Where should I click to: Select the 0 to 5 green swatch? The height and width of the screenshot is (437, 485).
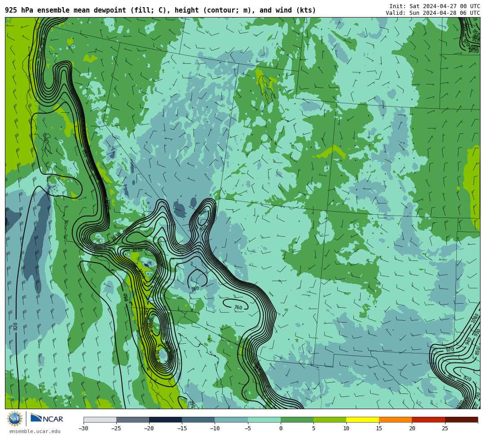tap(297, 419)
